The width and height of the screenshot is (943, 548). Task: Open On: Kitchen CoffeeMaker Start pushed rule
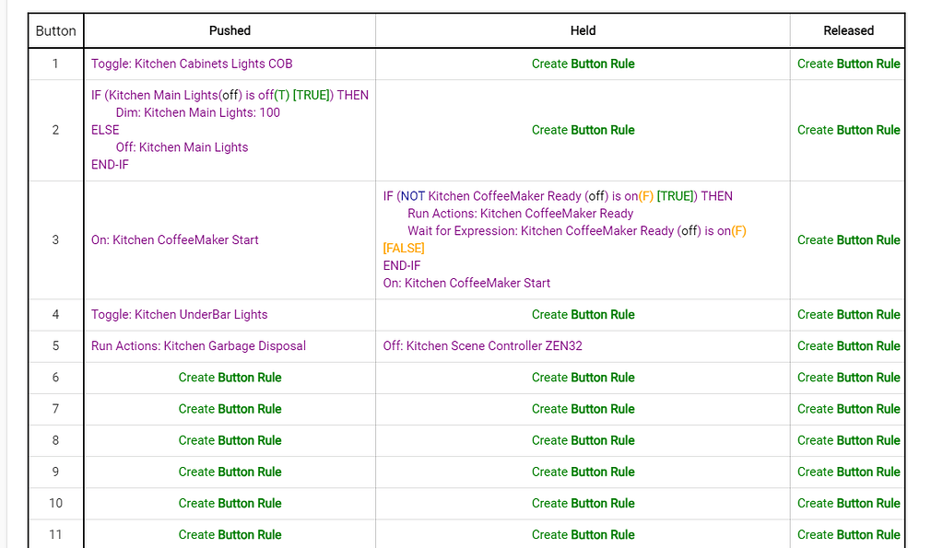point(174,239)
